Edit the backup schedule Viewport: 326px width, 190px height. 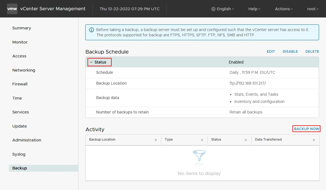pyautogui.click(x=271, y=52)
